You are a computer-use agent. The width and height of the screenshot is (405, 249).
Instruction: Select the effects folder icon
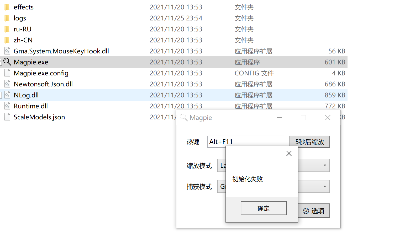(x=7, y=7)
